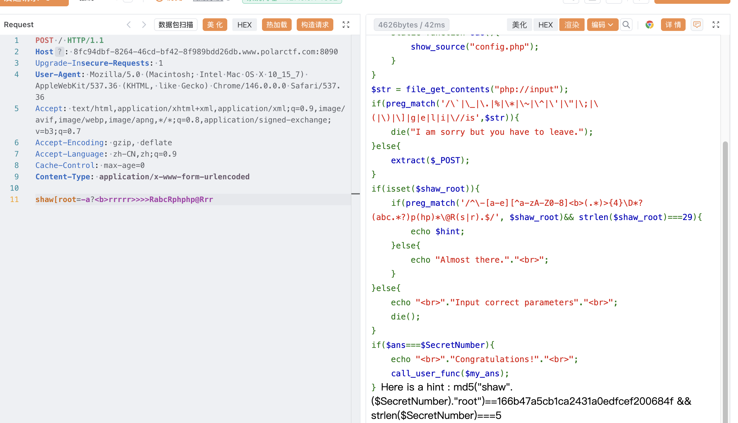Click the 数据包扫描 button
This screenshot has width=738, height=423.
tap(176, 25)
